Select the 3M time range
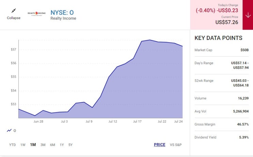The width and height of the screenshot is (253, 157). pos(43,145)
